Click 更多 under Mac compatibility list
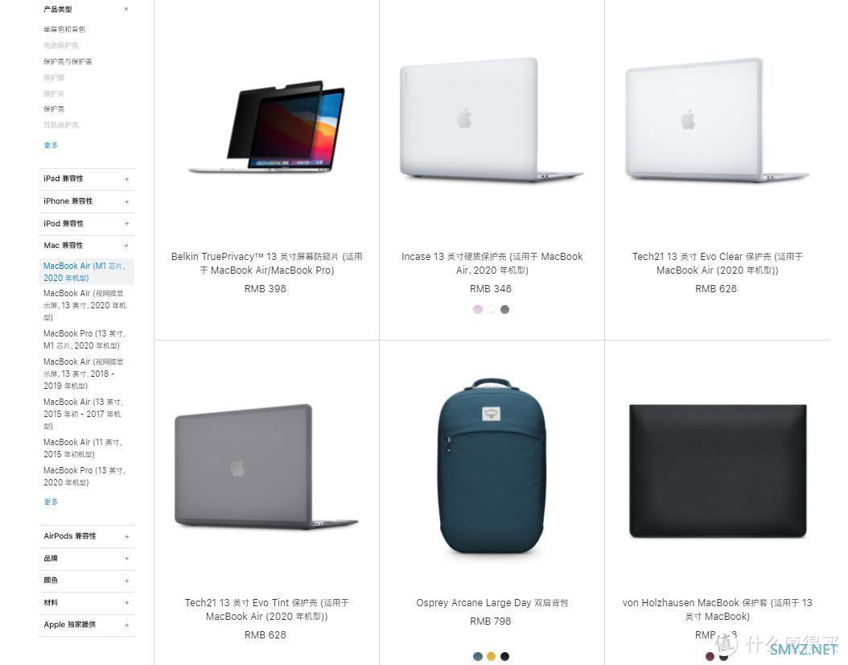848x665 pixels. tap(51, 502)
